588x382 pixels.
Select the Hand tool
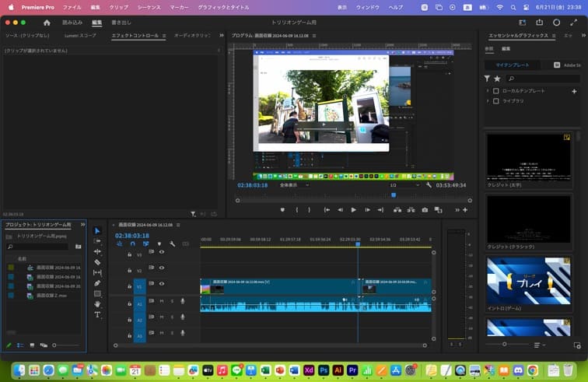coord(97,304)
